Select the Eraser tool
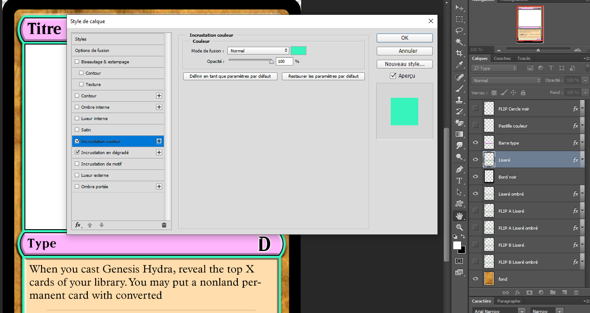Screen dimensions: 590x313 [459, 122]
